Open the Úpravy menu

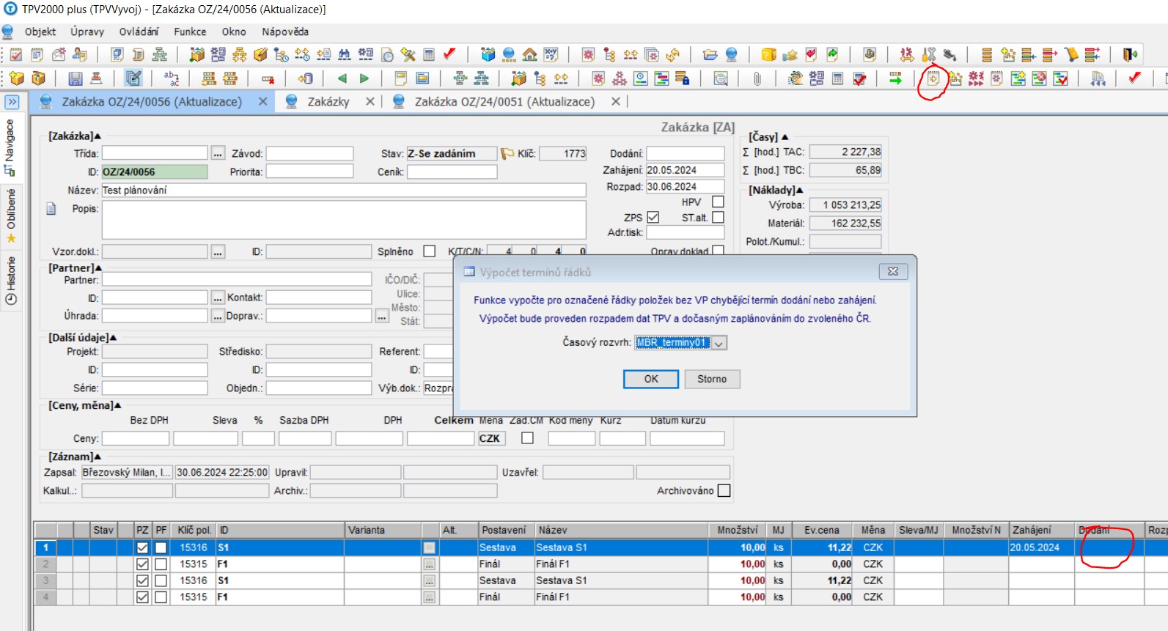point(87,32)
